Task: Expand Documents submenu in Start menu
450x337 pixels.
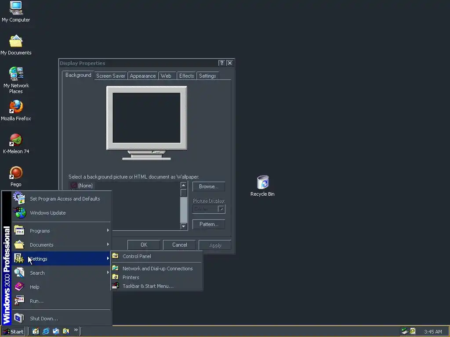Action: tap(62, 245)
